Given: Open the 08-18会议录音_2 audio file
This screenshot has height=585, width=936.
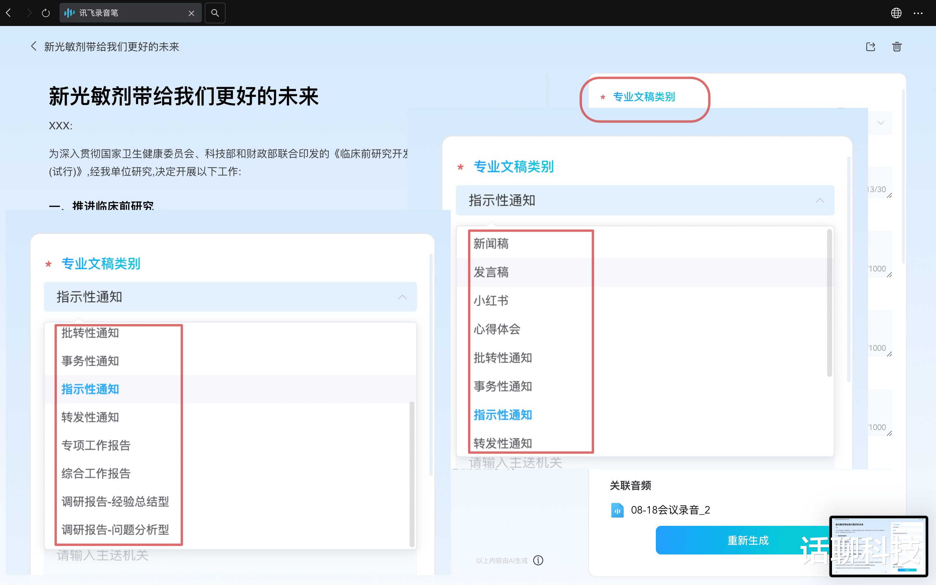Looking at the screenshot, I should click(669, 510).
